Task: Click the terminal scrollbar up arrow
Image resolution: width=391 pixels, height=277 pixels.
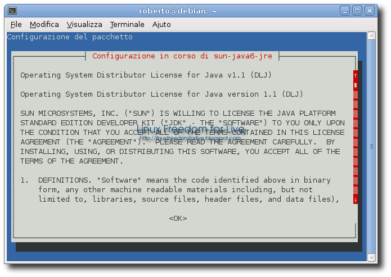Action: (371, 36)
